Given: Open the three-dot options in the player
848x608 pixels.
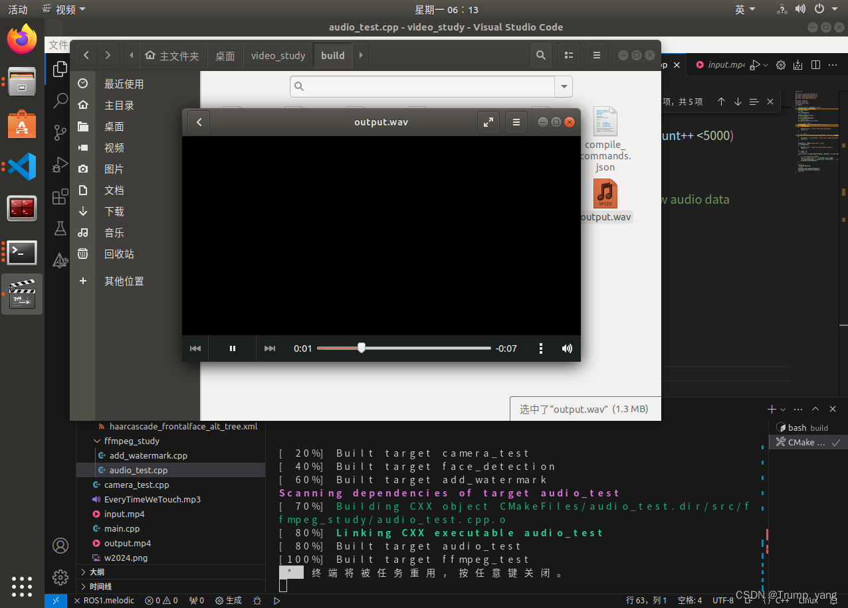Looking at the screenshot, I should [541, 348].
